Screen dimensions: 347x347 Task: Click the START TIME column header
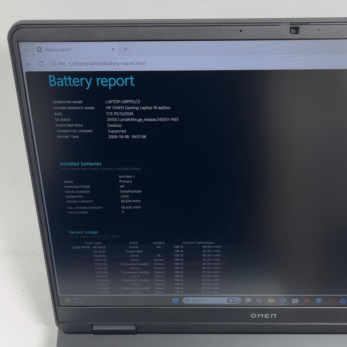coord(93,243)
